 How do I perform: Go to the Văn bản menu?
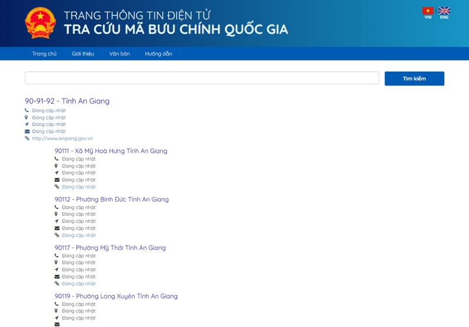pyautogui.click(x=120, y=54)
